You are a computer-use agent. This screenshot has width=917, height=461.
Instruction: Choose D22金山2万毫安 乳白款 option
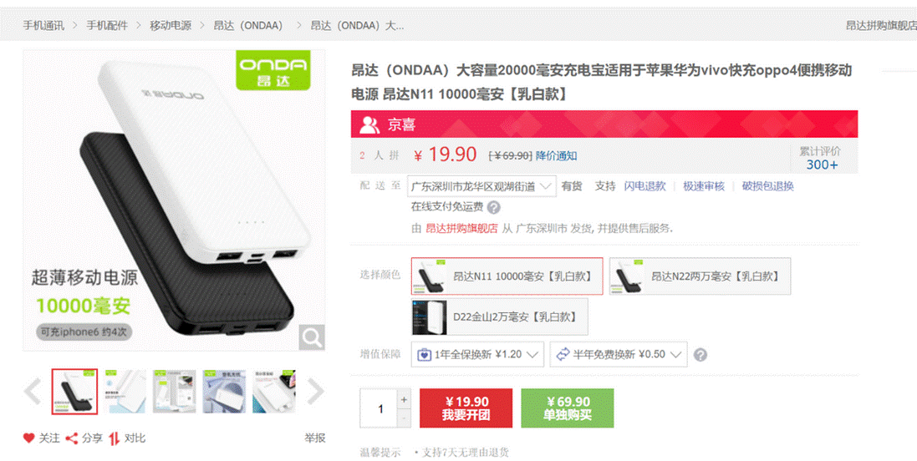coord(499,317)
